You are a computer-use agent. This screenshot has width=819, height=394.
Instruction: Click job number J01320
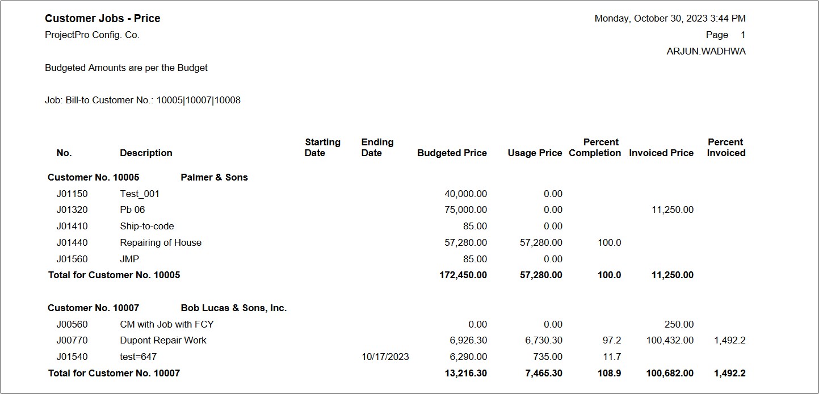pyautogui.click(x=72, y=210)
